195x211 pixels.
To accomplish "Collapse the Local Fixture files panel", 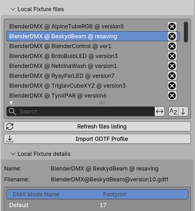I will 13,9.
